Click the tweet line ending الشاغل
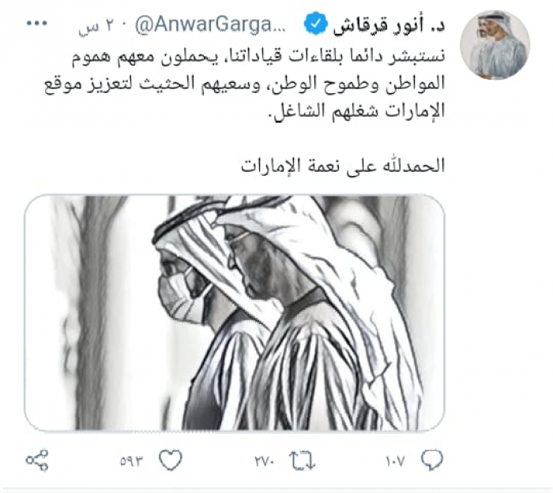This screenshot has height=493, width=553. [356, 111]
